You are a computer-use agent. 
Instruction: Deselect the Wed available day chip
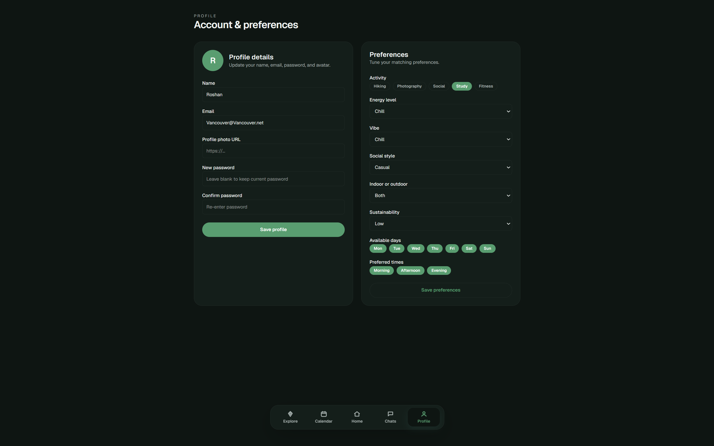415,248
